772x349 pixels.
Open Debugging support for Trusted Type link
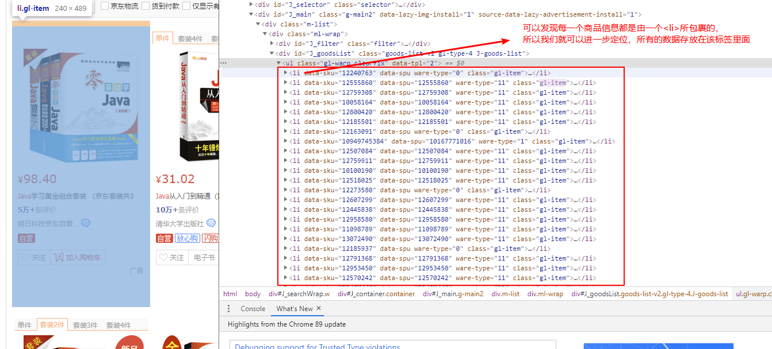click(x=317, y=346)
